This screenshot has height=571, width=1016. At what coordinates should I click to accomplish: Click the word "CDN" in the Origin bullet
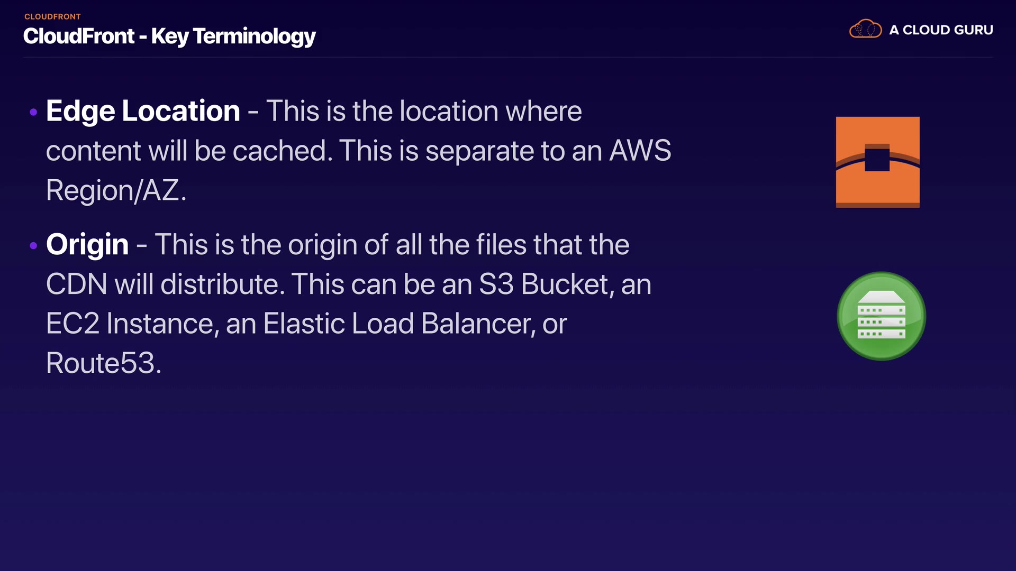coord(77,284)
